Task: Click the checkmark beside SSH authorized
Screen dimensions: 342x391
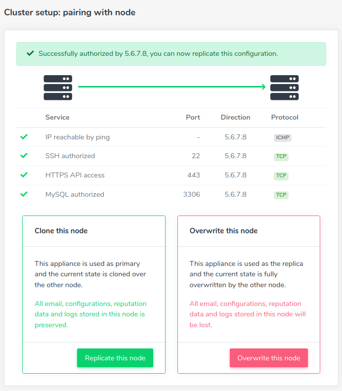Action: point(24,156)
